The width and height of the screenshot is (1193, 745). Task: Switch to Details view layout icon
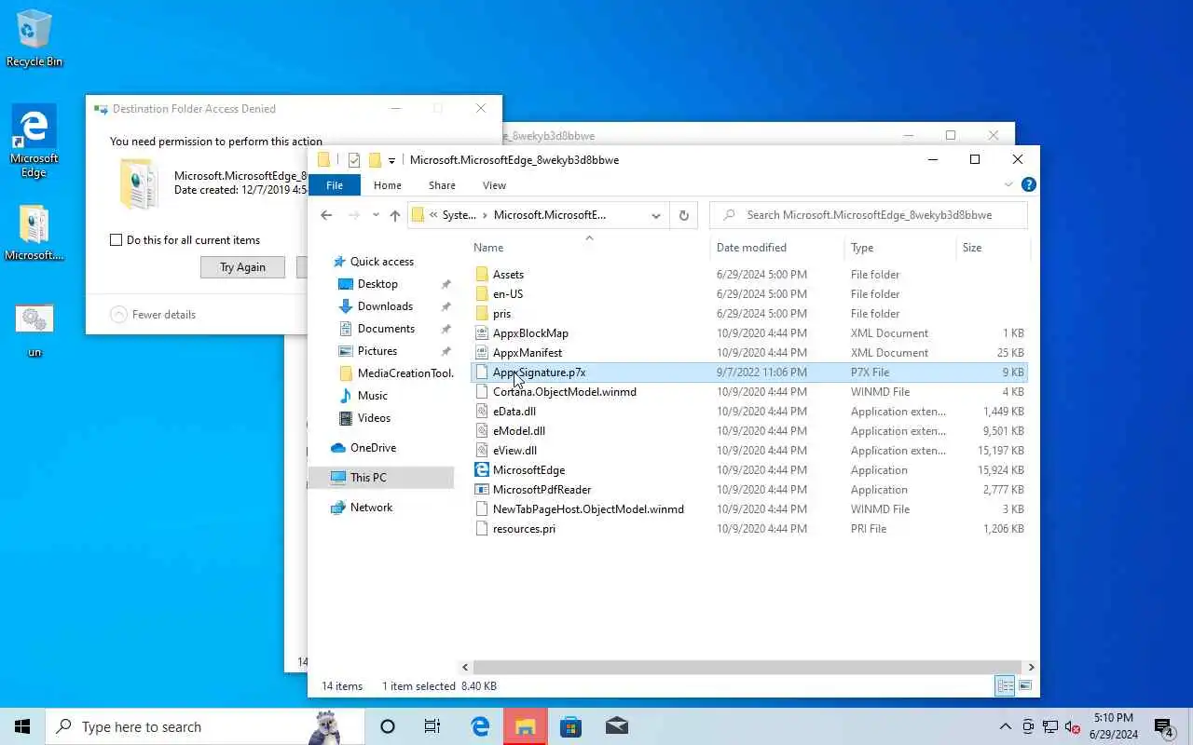(1005, 686)
